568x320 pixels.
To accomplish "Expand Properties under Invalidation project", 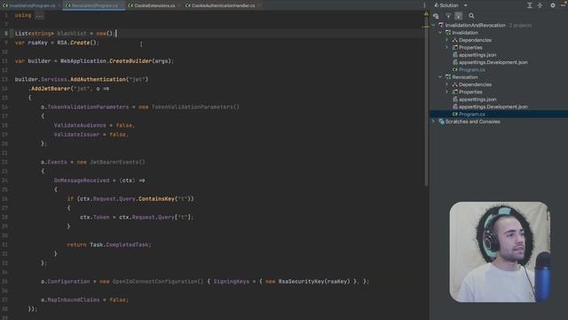I will [x=447, y=47].
